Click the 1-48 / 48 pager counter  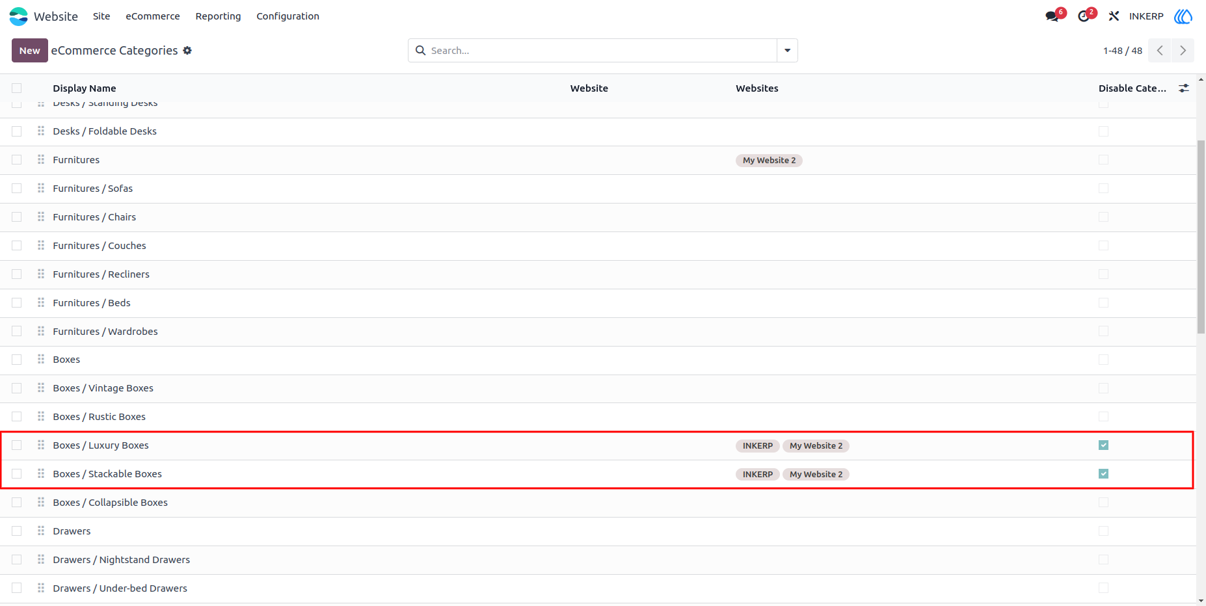[x=1123, y=51]
